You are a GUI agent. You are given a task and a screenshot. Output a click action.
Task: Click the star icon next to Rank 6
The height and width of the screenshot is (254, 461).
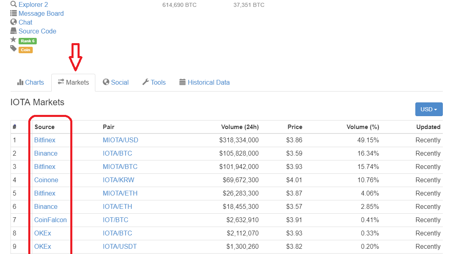tap(13, 40)
